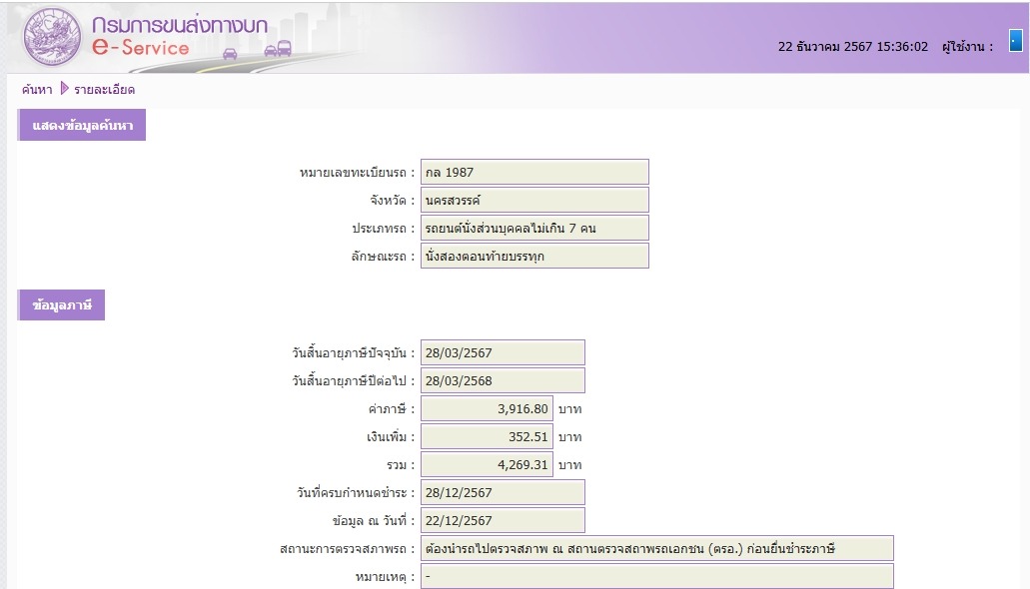Click the next tax expiry field 28/03/2568
Viewport: 1030px width, 589px height.
coord(503,380)
